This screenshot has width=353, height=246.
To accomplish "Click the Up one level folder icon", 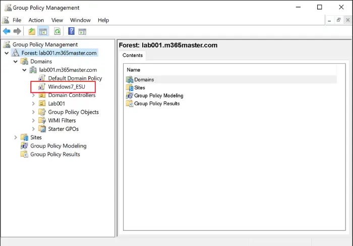I will pyautogui.click(x=32, y=31).
